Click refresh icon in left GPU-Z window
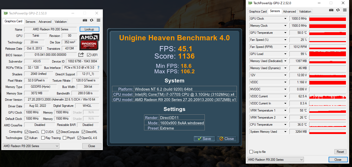 pyautogui.click(x=92, y=20)
